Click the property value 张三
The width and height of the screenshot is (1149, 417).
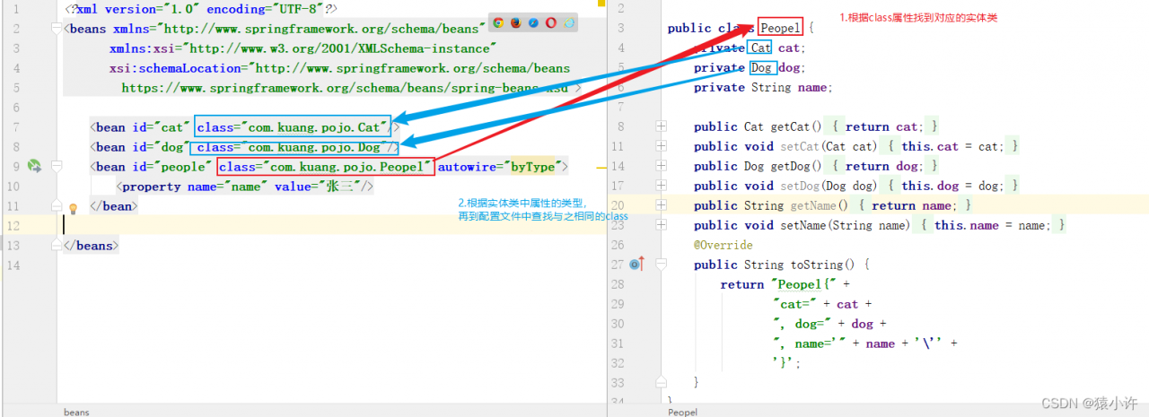338,186
